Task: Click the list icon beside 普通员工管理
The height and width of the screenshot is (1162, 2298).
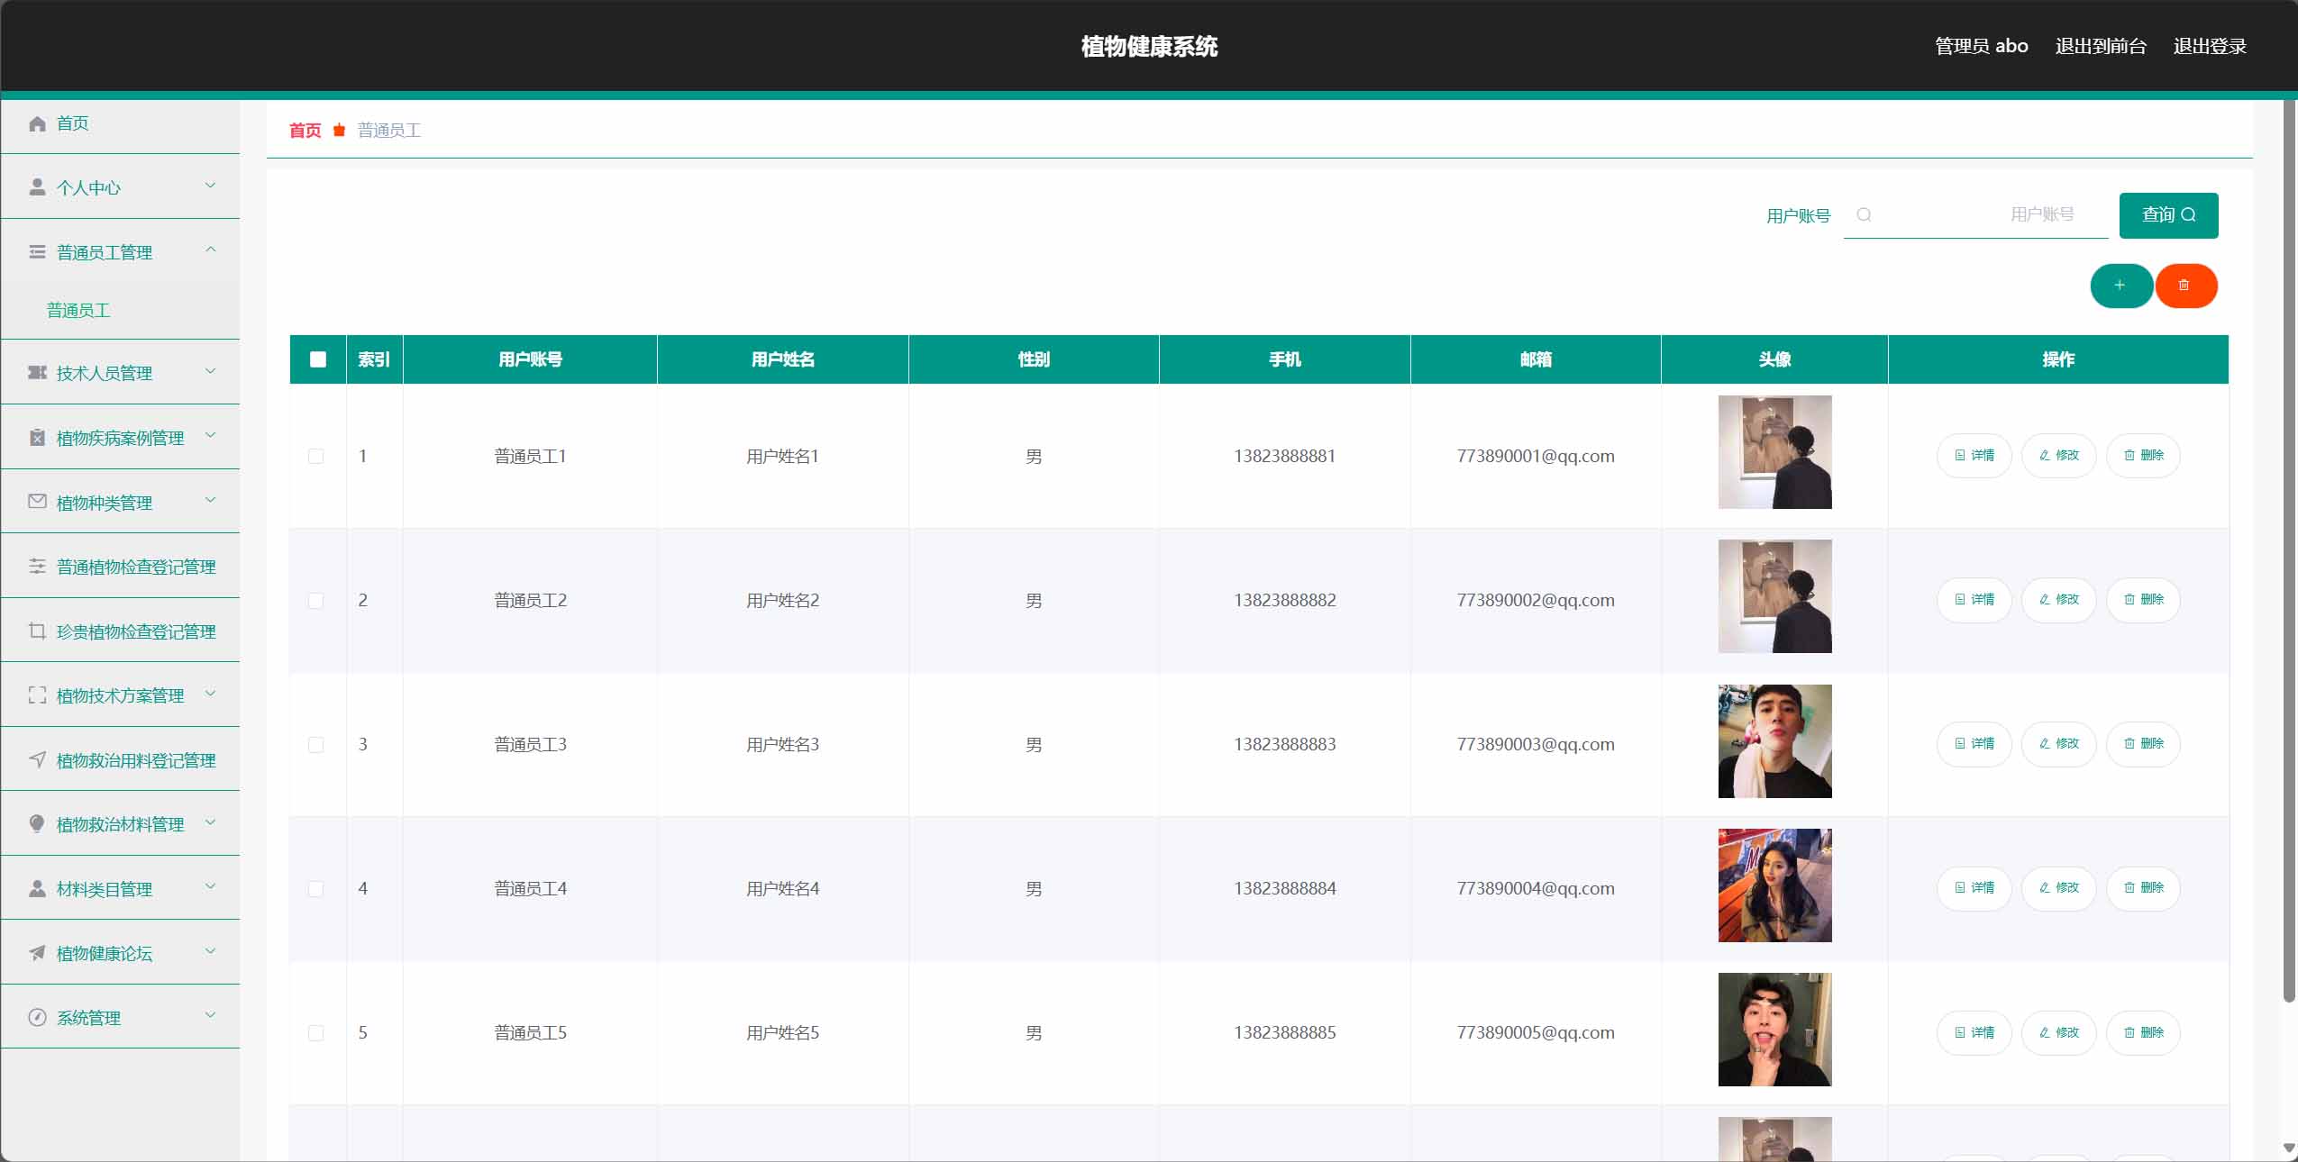Action: point(37,252)
